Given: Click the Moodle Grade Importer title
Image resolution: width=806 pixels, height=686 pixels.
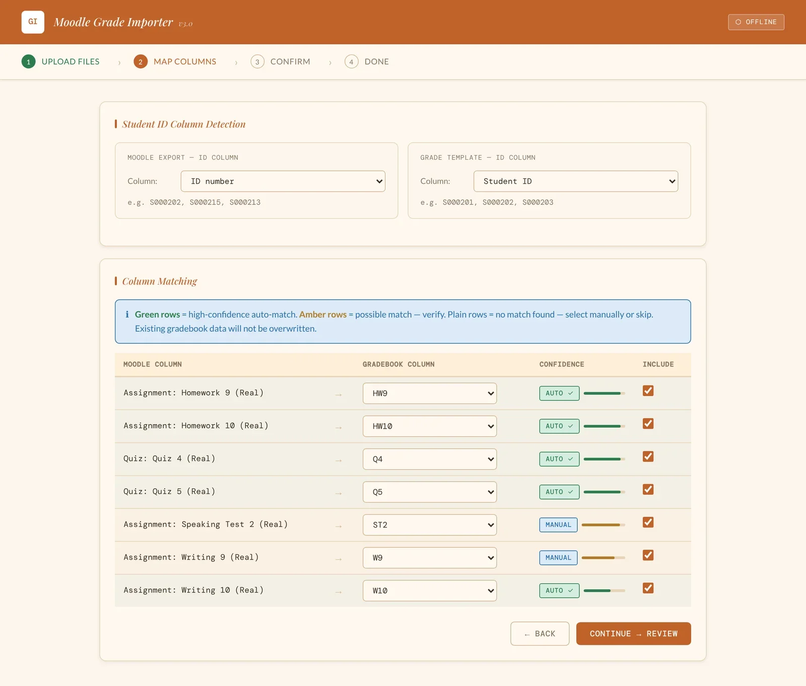Looking at the screenshot, I should 113,22.
